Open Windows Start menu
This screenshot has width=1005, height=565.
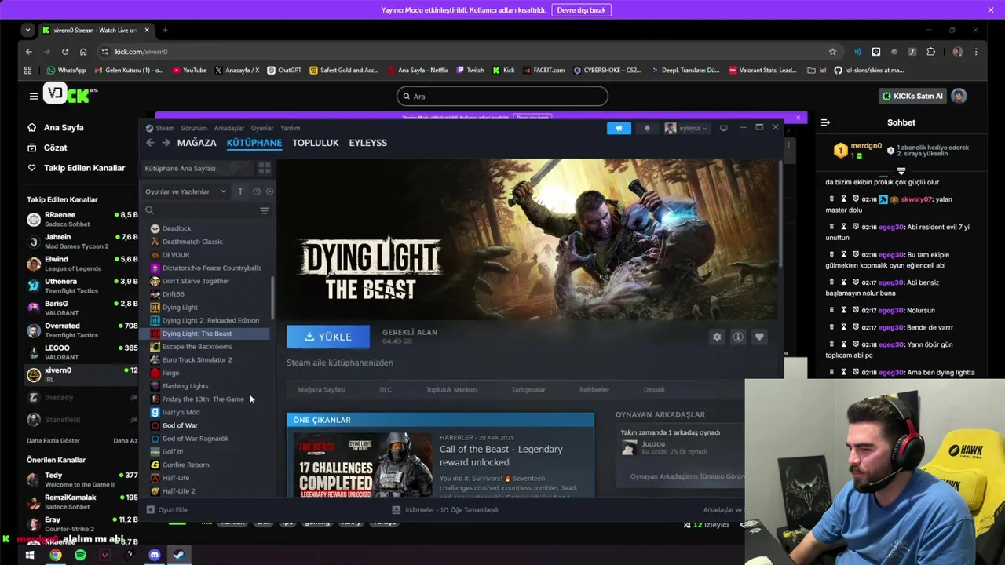[30, 555]
